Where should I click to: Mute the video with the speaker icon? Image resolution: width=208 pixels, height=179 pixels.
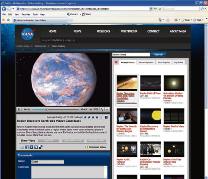[x=91, y=109]
